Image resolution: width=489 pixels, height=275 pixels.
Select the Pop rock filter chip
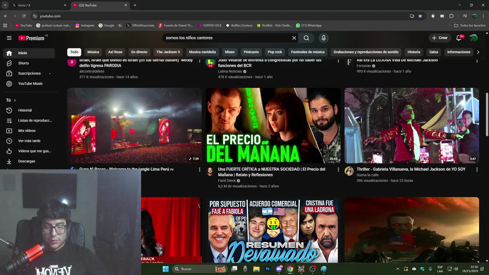tap(275, 52)
